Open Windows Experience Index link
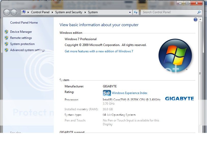 click(x=130, y=93)
